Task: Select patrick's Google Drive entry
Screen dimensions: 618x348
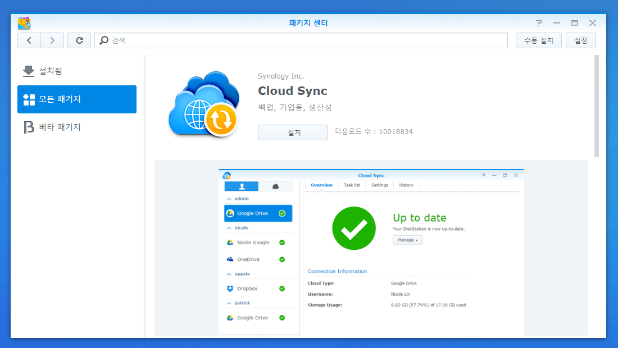Action: click(258, 318)
